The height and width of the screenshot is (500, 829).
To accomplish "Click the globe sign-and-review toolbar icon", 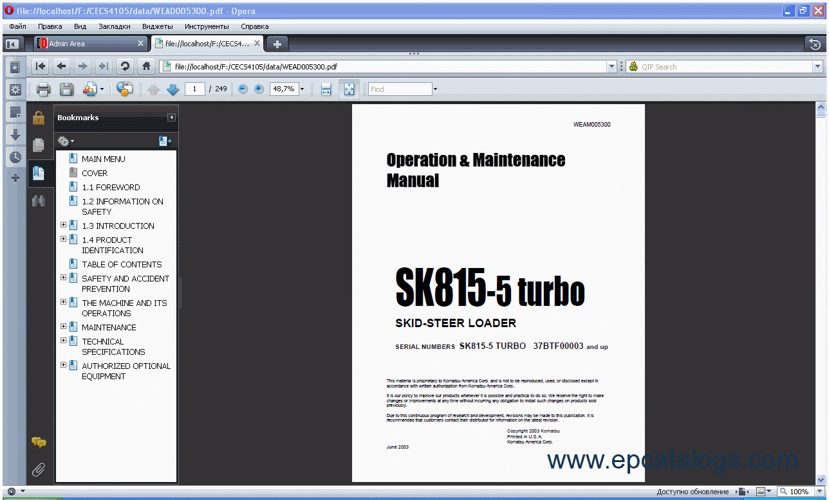I will (125, 89).
